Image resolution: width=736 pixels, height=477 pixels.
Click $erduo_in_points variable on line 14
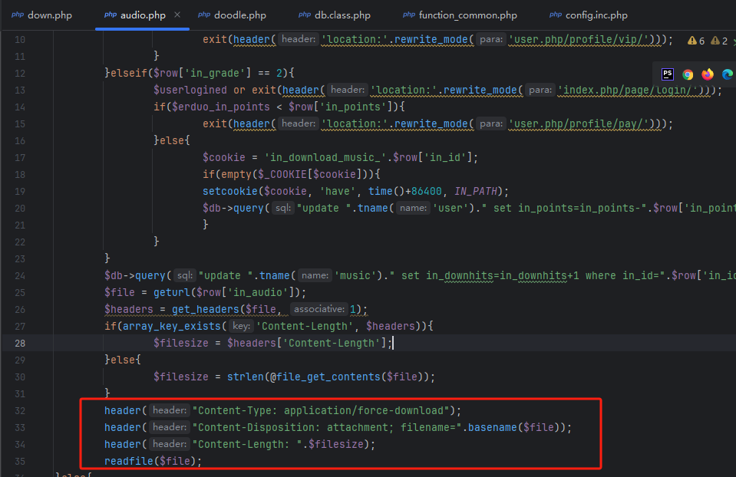220,107
